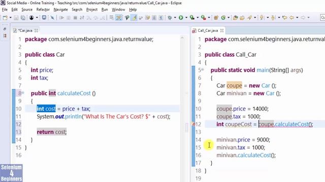The image size is (325, 182).
Task: Click 'int tax;' on line 6
Action: tap(40, 78)
